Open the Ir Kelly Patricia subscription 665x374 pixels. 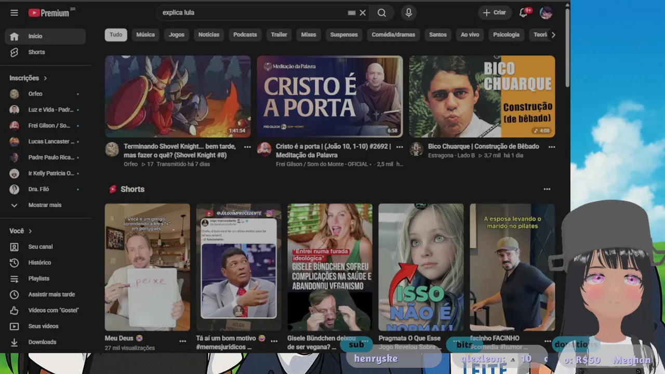tap(45, 173)
